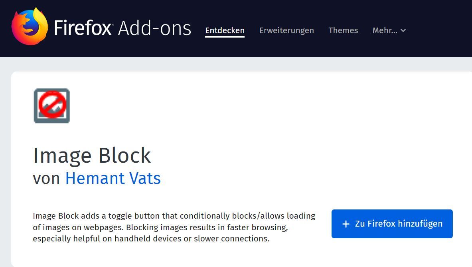The width and height of the screenshot is (472, 267).
Task: Click the add-on description paragraph
Action: point(174,227)
